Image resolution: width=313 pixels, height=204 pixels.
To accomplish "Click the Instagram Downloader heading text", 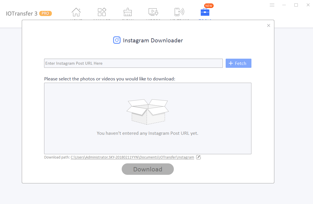I will [153, 40].
